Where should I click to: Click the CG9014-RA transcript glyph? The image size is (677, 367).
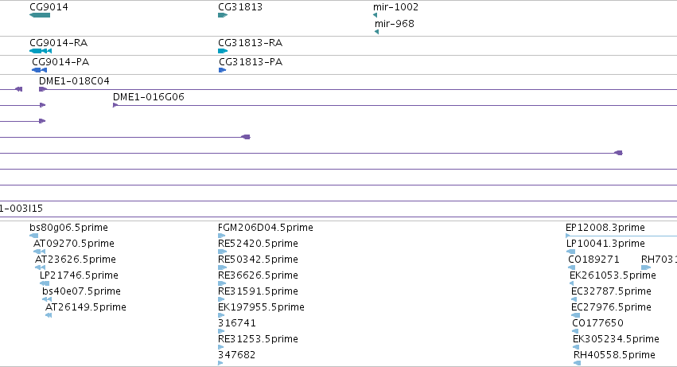click(41, 51)
